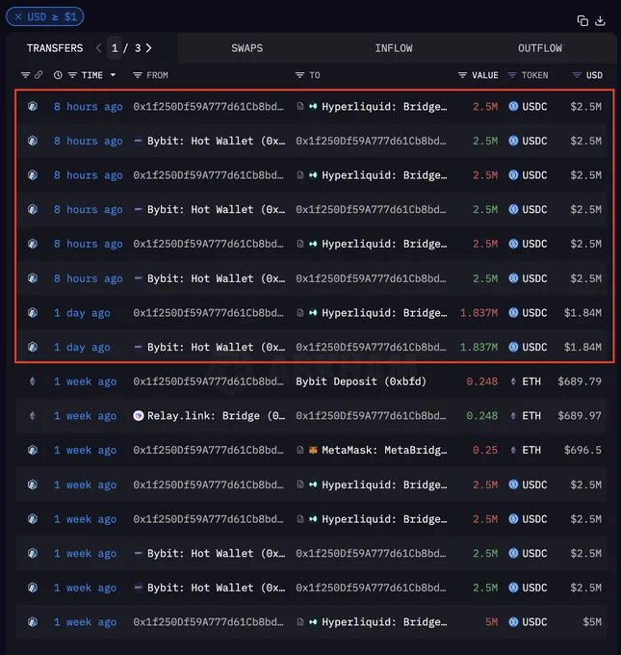
Task: Switch to the INFLOW tab
Action: (394, 48)
